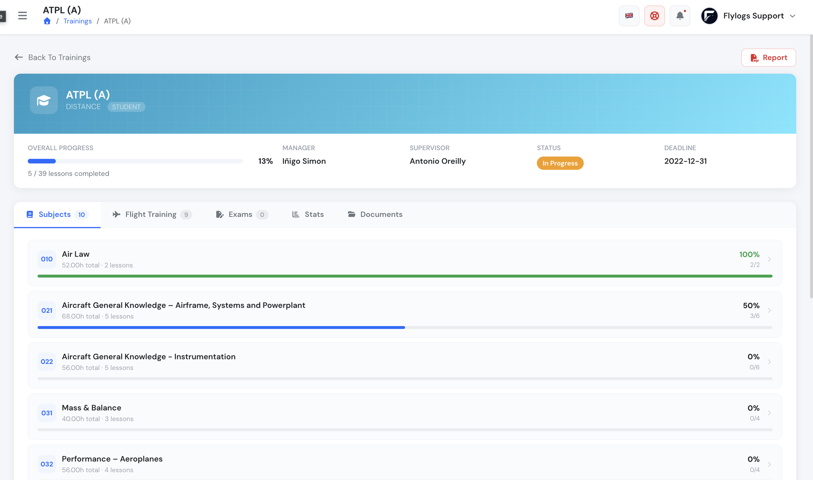Click the graduation cap training icon
This screenshot has height=480, width=813.
(44, 100)
